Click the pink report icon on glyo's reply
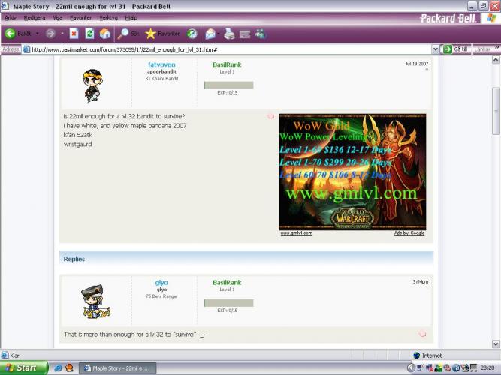501x375 pixels. click(x=422, y=334)
